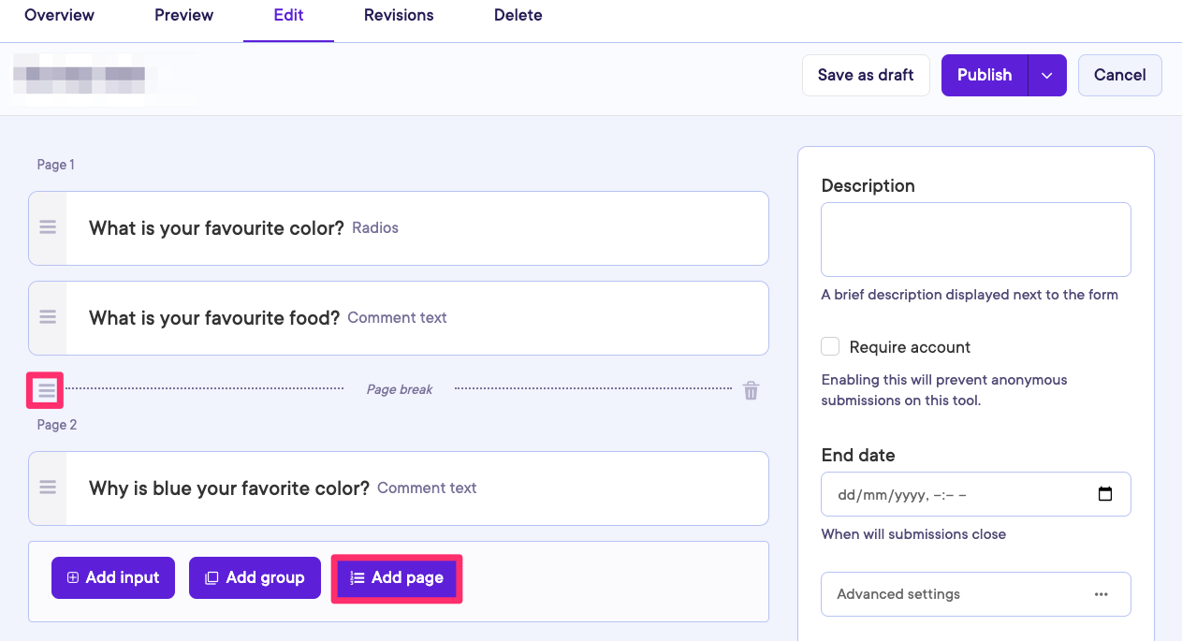Go to the Revisions tab
Screen dimensions: 1182x641
click(399, 15)
